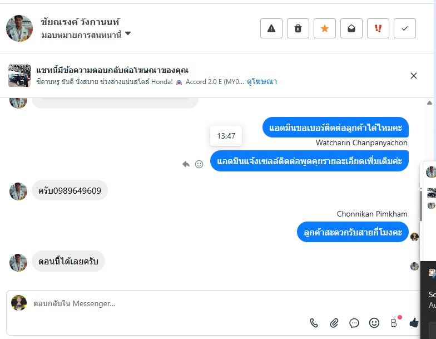436x339 pixels.
Task: Star this conversation as followed up
Action: (x=325, y=28)
